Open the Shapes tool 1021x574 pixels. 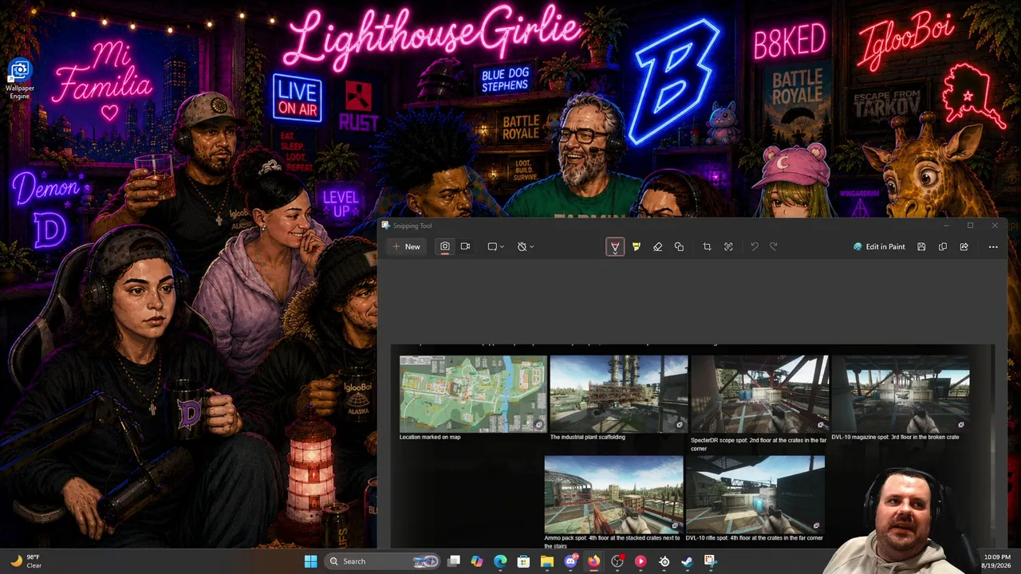[x=679, y=247]
